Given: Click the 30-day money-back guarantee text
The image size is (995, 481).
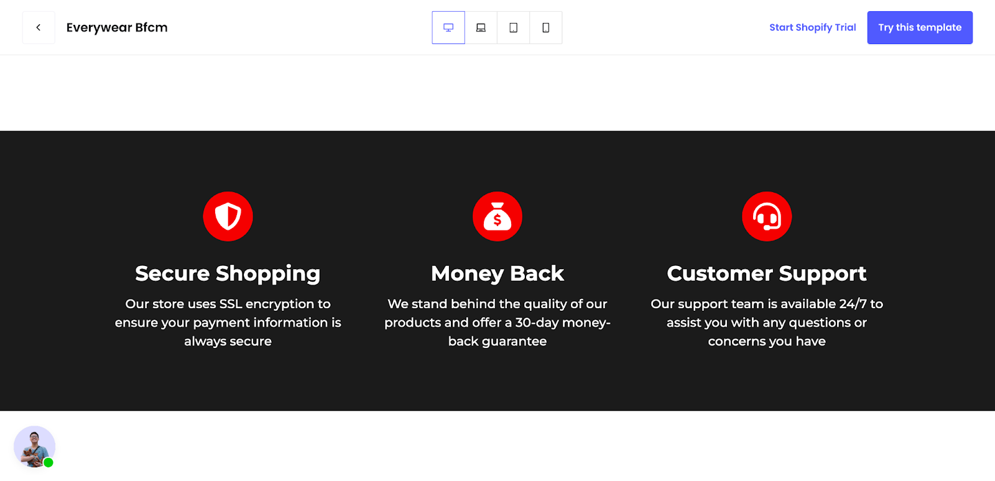Looking at the screenshot, I should click(497, 323).
